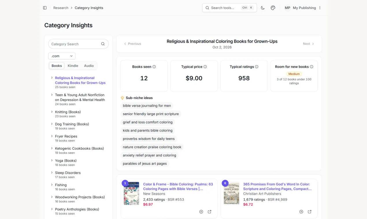
Task: Add Color & Frame Psalms book via plus icon
Action: pos(201,212)
